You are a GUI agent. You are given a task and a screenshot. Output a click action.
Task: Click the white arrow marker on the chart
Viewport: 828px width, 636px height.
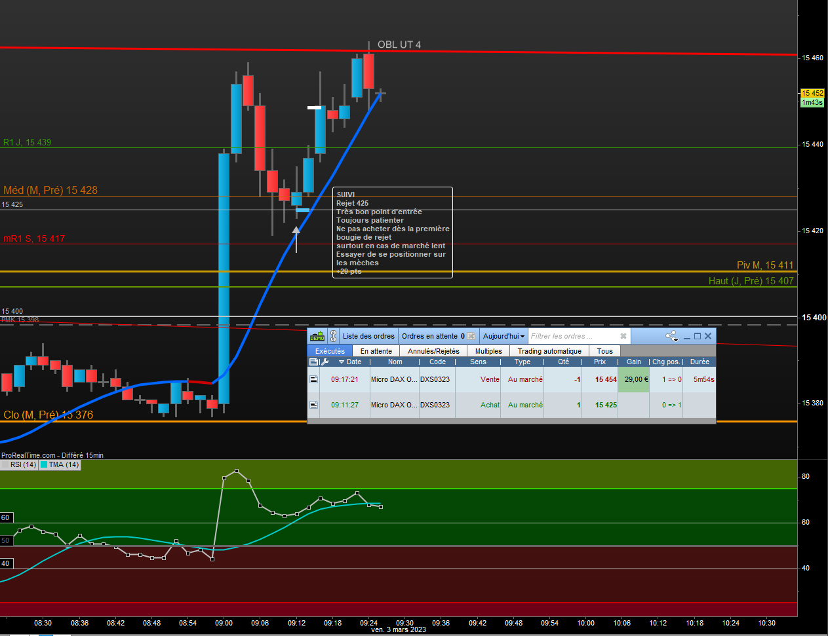click(296, 239)
